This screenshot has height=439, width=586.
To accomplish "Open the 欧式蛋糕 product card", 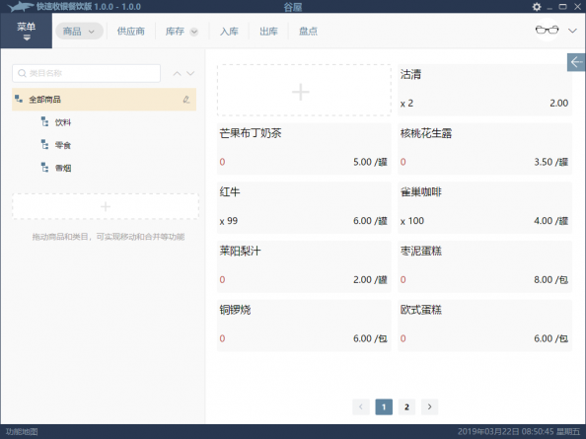I will coord(484,326).
